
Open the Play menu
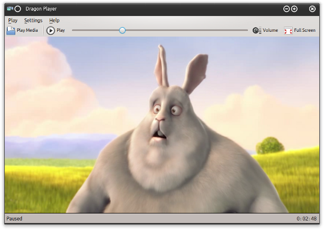[x=12, y=21]
